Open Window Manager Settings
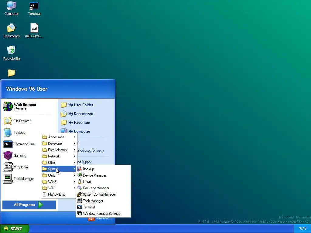 point(103,213)
